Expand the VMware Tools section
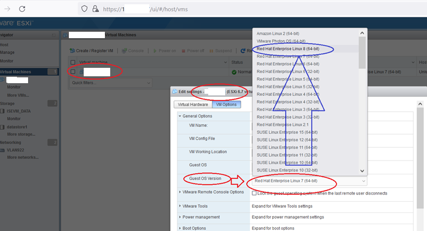The image size is (427, 231). [x=180, y=206]
